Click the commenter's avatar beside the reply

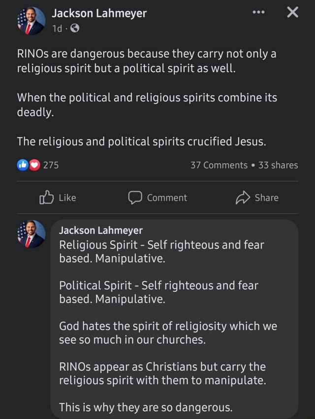pyautogui.click(x=31, y=234)
